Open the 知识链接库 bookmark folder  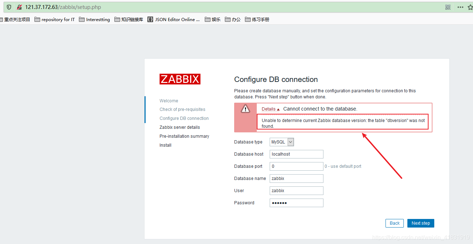(x=129, y=20)
